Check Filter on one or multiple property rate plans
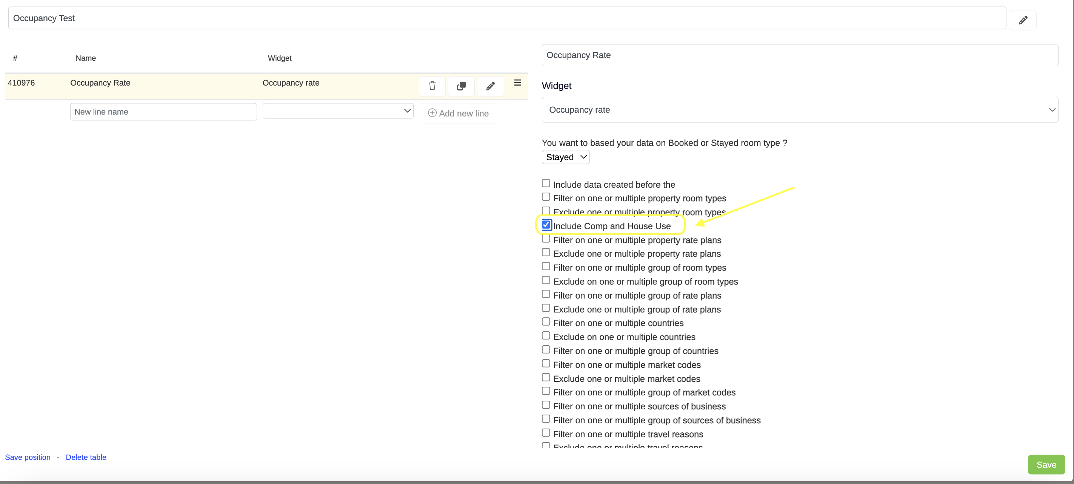Screen dimensions: 1074x484 (x=546, y=239)
